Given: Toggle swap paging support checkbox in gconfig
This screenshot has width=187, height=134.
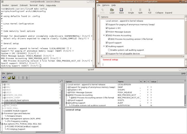Looking at the screenshot, I should point(107,25).
